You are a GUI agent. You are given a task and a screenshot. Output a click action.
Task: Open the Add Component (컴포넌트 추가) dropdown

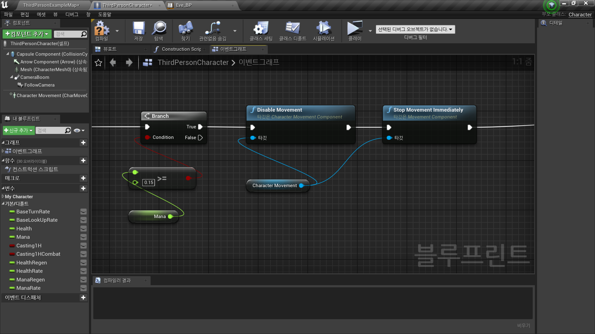click(27, 34)
